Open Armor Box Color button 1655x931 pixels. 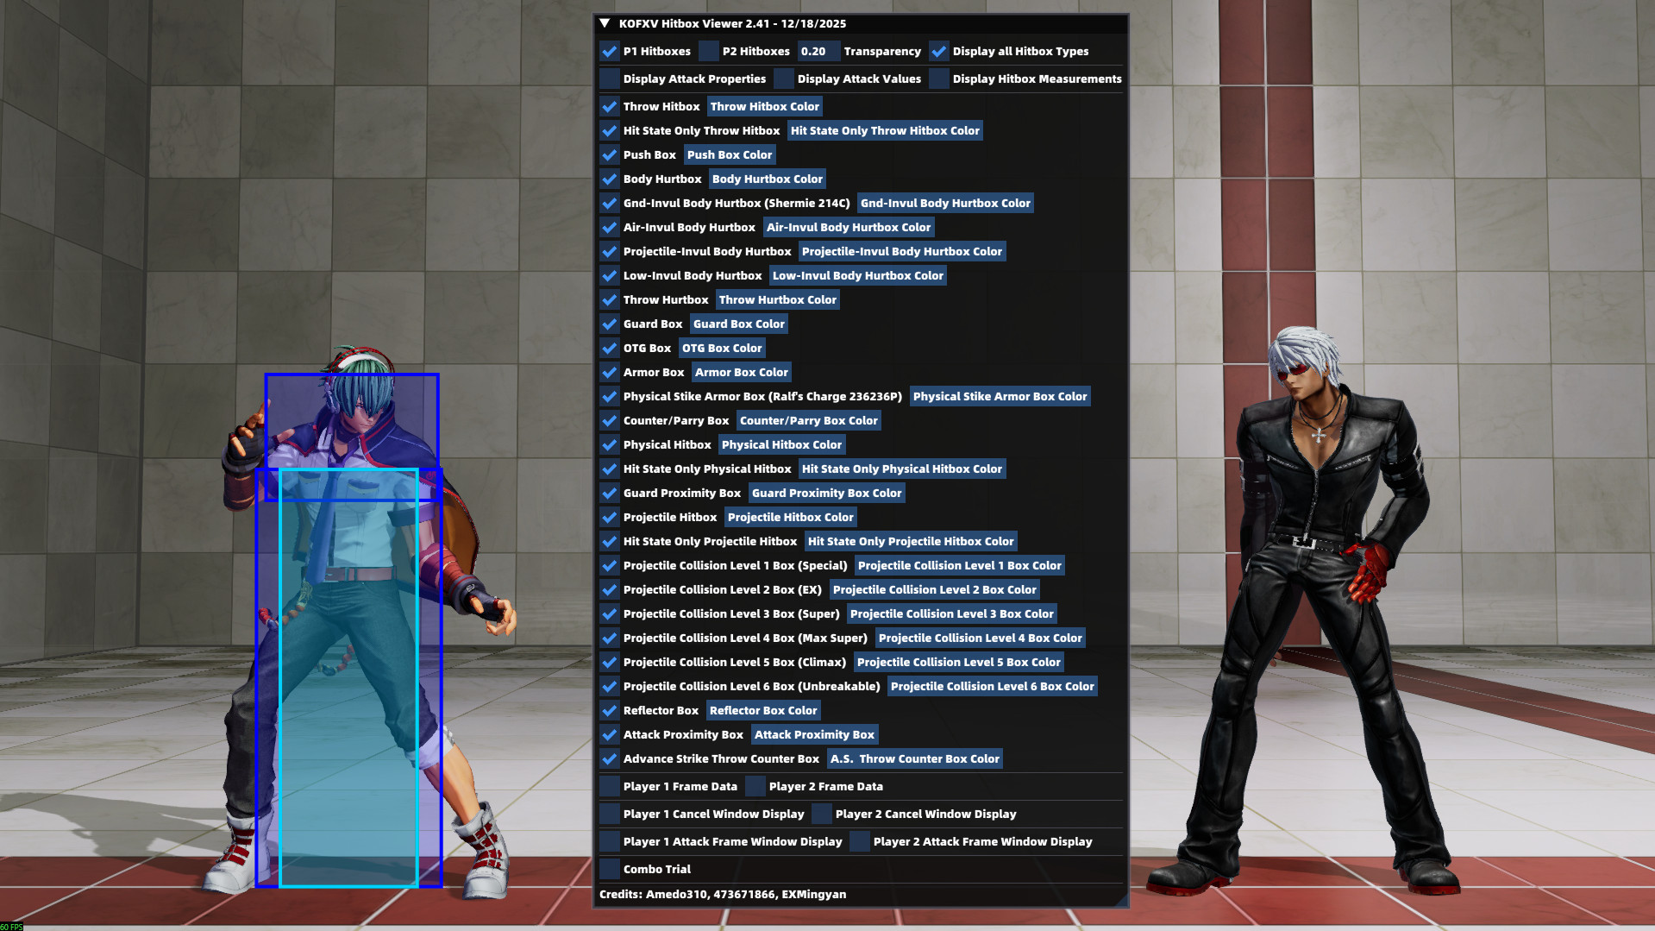(742, 372)
